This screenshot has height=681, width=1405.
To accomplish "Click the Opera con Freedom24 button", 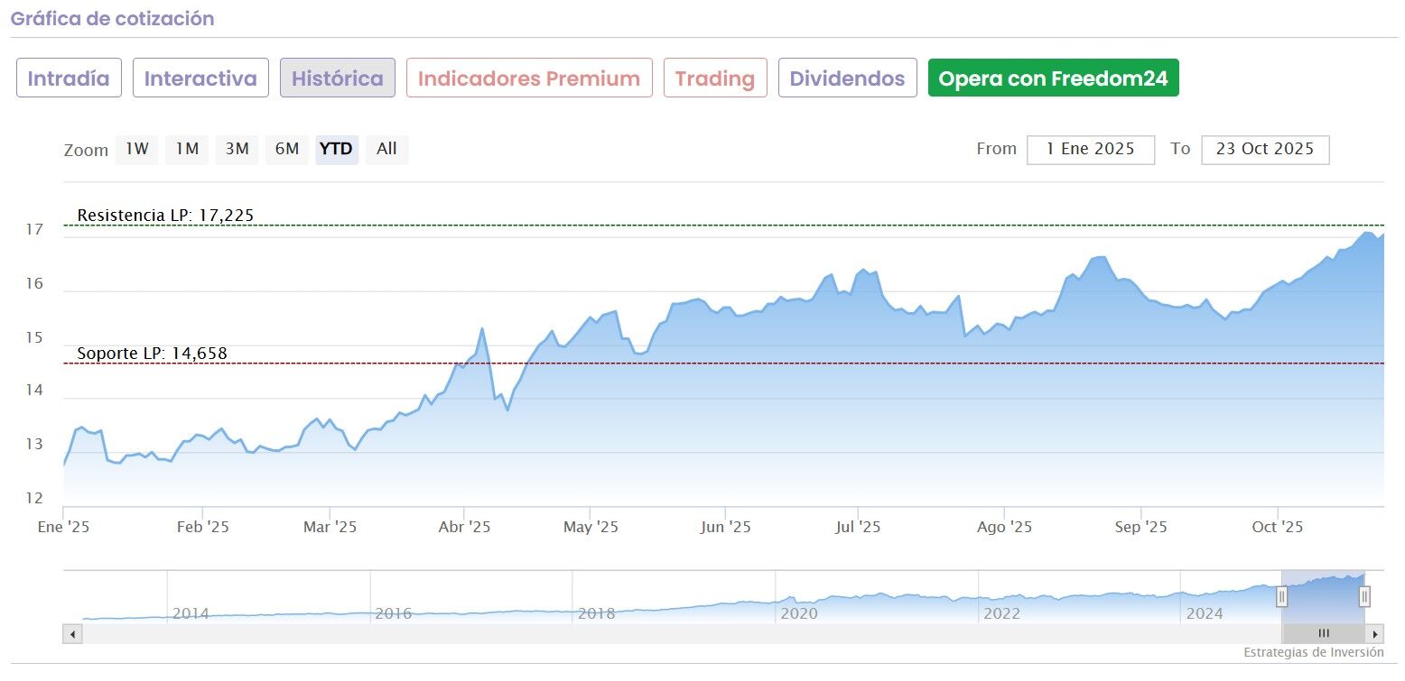I will [1053, 78].
